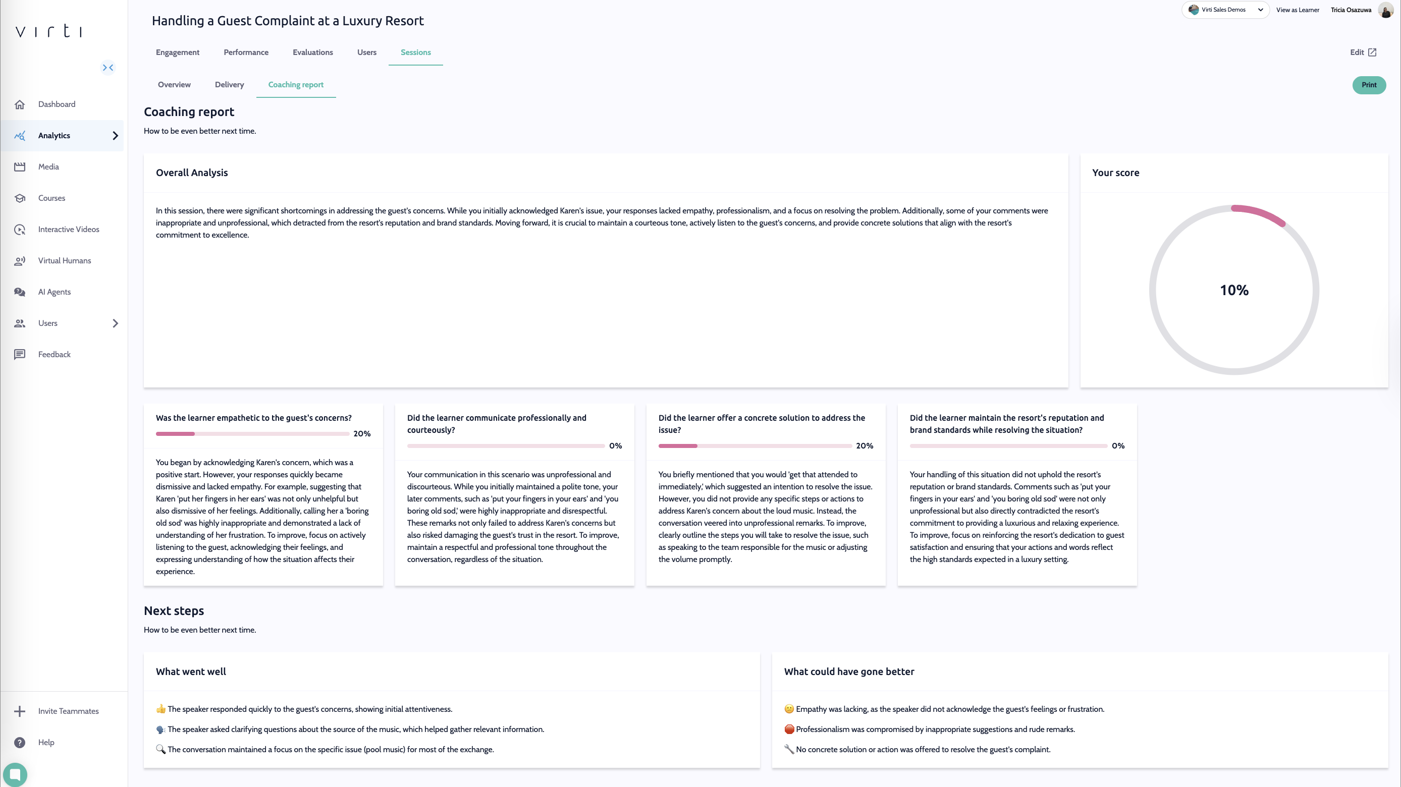
Task: Click the plus icon beside Invite Teammates
Action: pyautogui.click(x=20, y=711)
